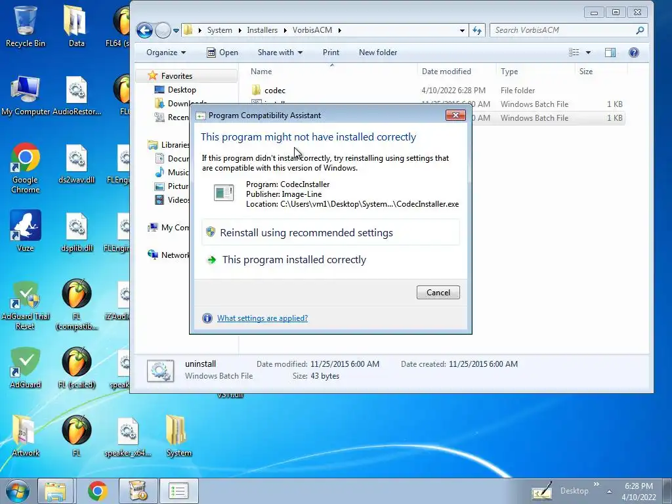Click the Desktop toolbar label in taskbar
This screenshot has height=504, width=672.
coord(574,491)
